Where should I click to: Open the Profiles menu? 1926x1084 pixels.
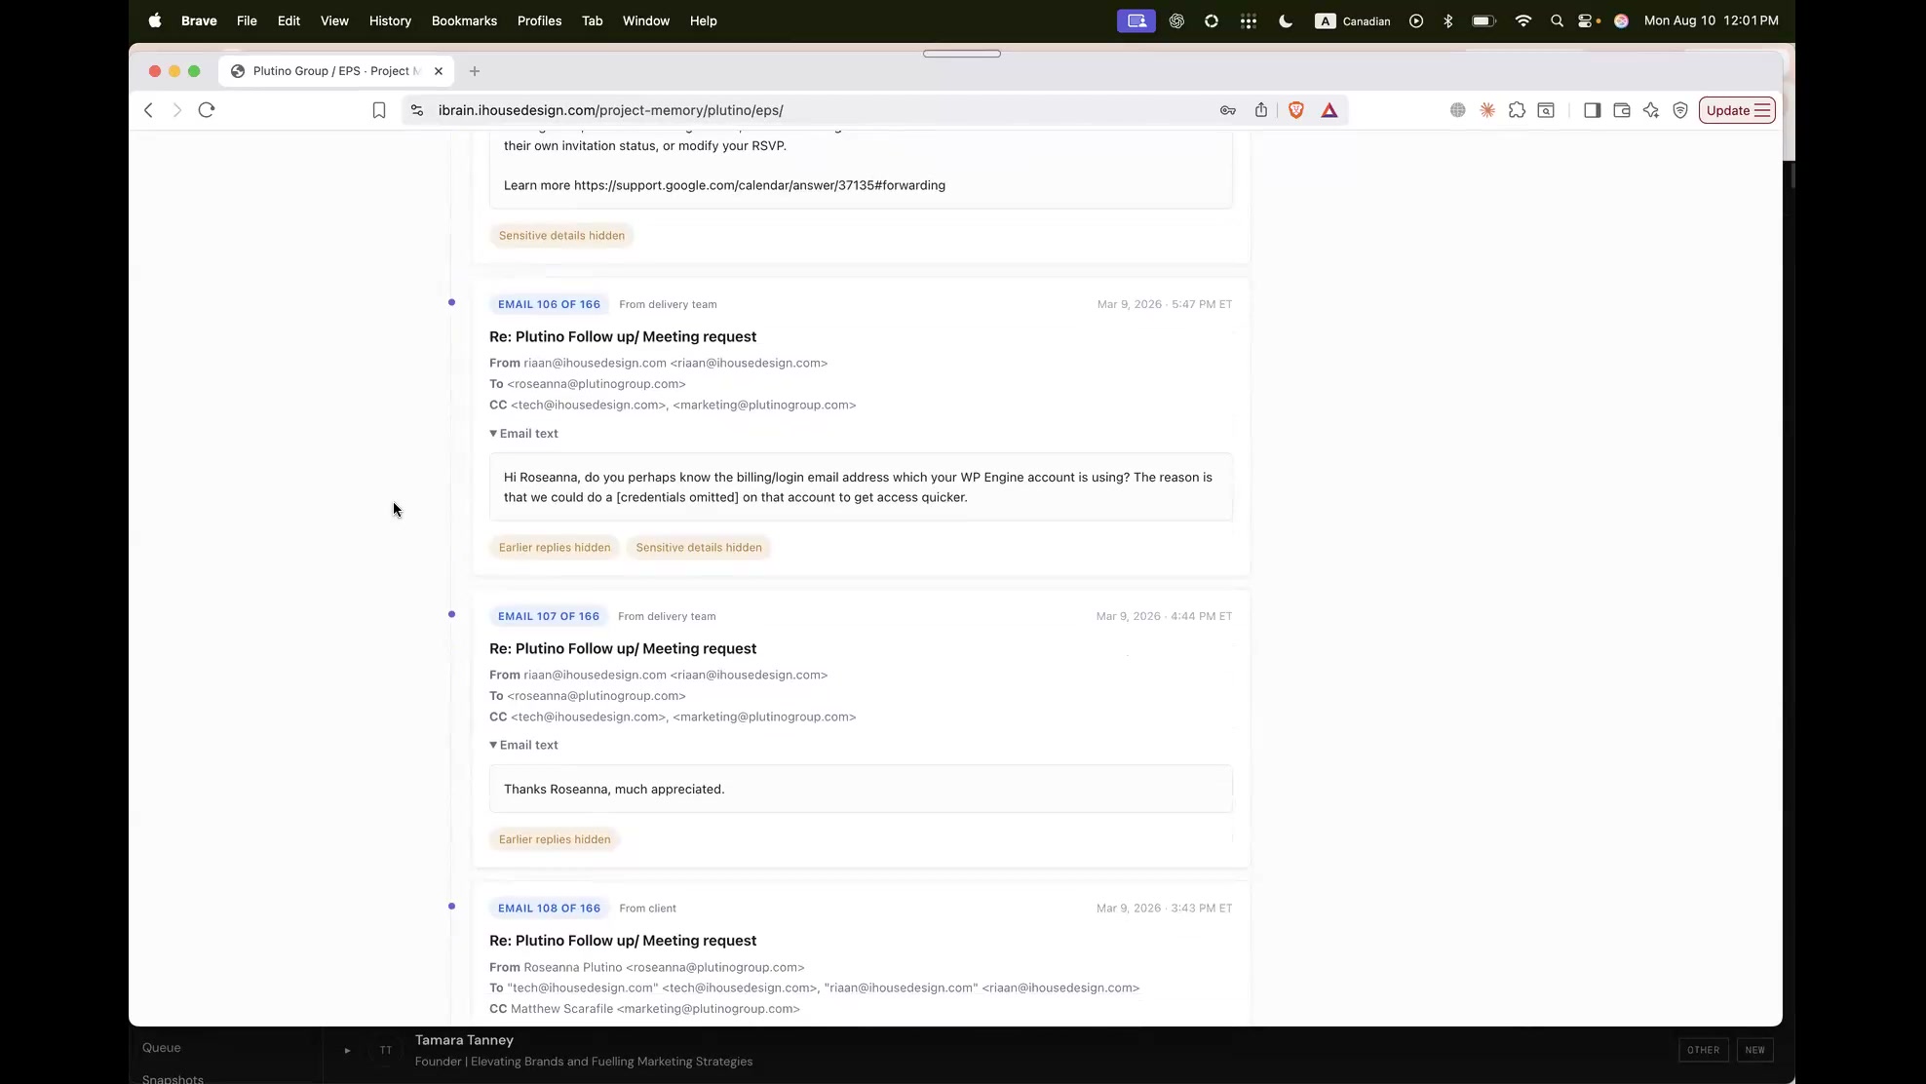coord(539,20)
